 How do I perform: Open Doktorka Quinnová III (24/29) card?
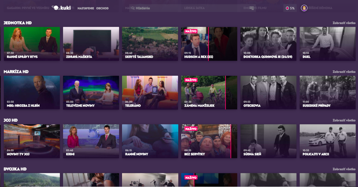268,44
